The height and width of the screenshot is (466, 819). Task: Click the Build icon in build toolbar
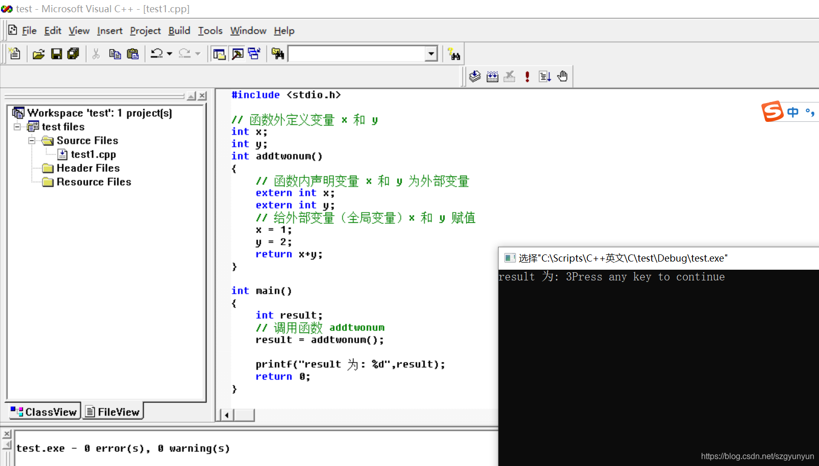coord(492,76)
